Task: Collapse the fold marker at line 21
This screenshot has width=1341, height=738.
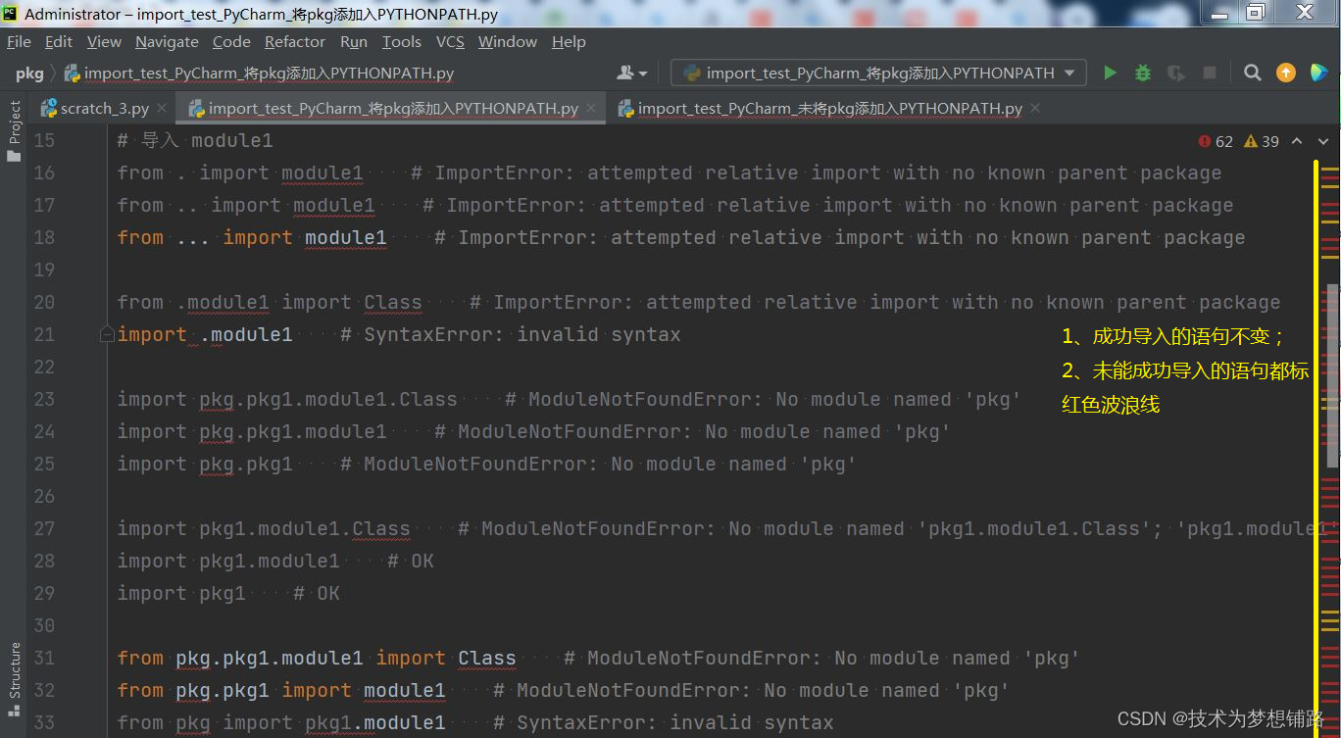Action: point(107,334)
